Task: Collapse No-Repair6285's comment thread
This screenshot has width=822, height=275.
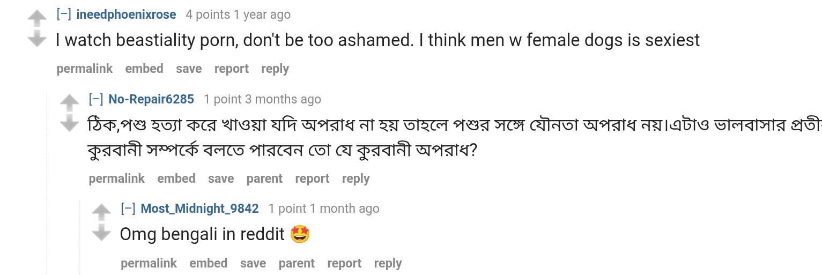Action: pyautogui.click(x=96, y=99)
